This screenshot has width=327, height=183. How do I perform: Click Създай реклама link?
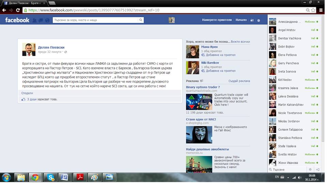pos(239,81)
